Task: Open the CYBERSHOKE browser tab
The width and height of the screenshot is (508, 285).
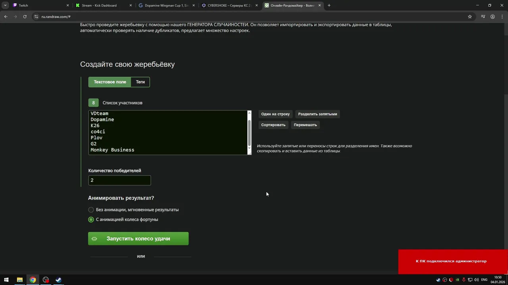Action: pos(230,6)
